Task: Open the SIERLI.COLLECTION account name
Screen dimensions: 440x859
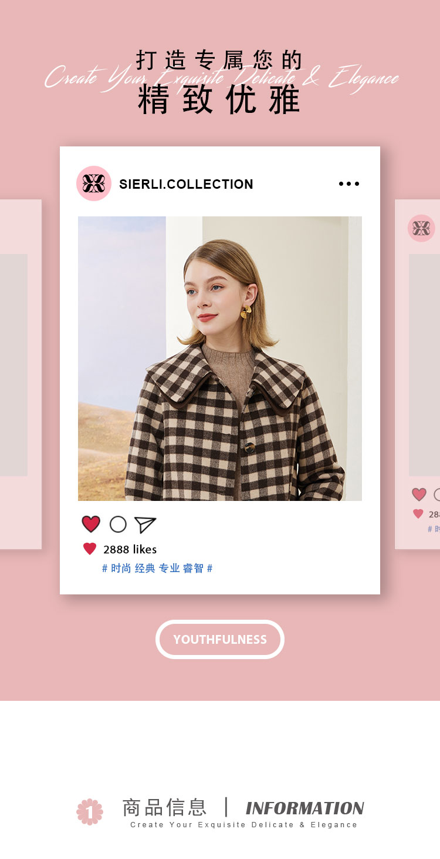Action: click(186, 184)
